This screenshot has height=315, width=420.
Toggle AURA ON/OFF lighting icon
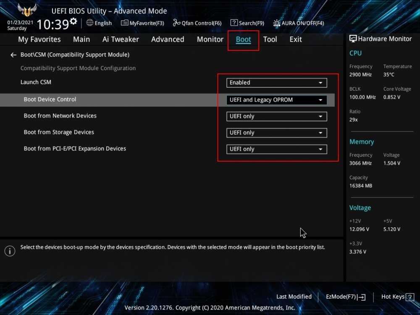pos(277,23)
